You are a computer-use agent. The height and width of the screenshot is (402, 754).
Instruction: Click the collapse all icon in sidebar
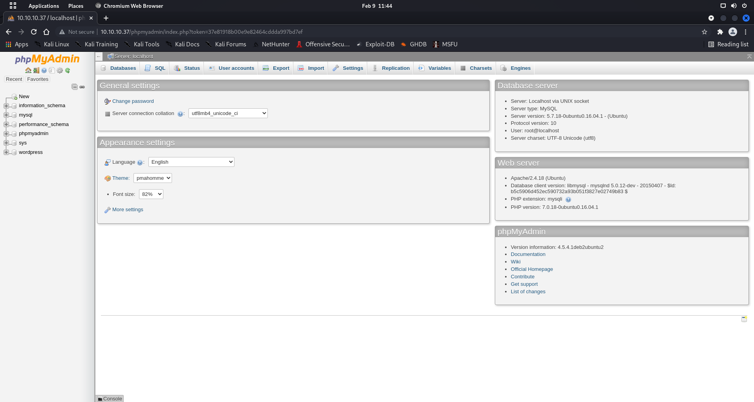pos(75,87)
